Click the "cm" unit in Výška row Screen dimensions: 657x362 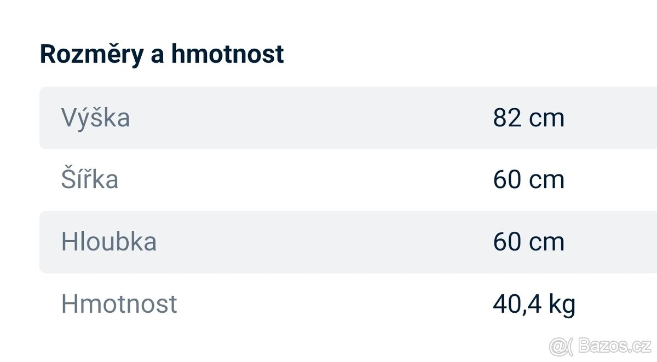tap(546, 119)
